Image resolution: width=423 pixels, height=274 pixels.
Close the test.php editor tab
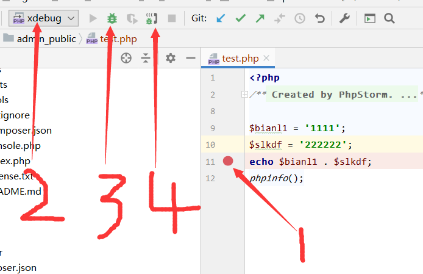point(266,58)
